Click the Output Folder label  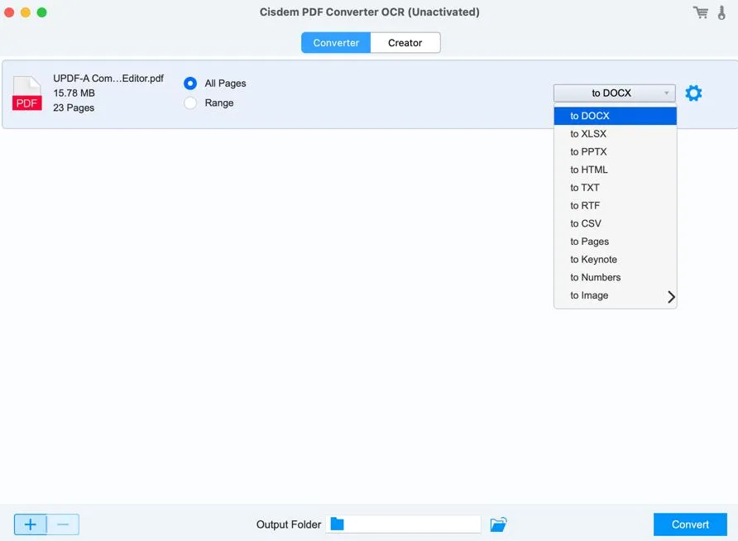289,524
